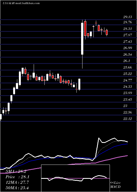Click the MACD inset chart panel

pyautogui.click(x=75, y=178)
